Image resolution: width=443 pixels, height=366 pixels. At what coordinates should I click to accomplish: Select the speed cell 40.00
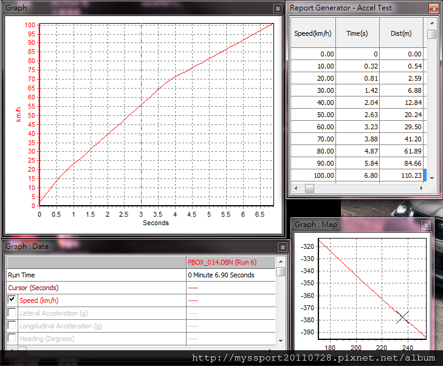tap(313, 103)
